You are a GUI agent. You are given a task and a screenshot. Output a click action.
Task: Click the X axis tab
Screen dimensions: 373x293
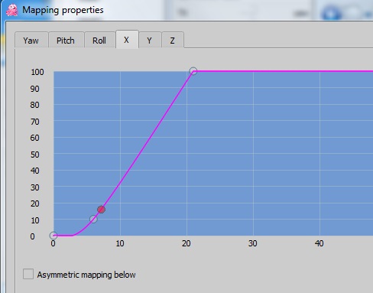pos(127,40)
